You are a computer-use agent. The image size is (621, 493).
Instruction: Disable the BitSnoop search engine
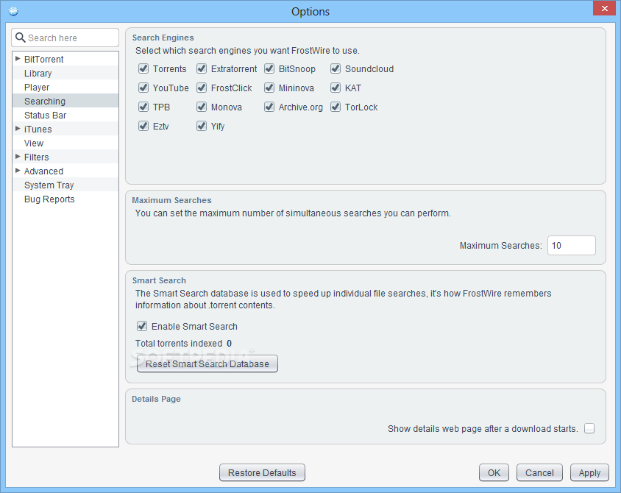(x=269, y=69)
